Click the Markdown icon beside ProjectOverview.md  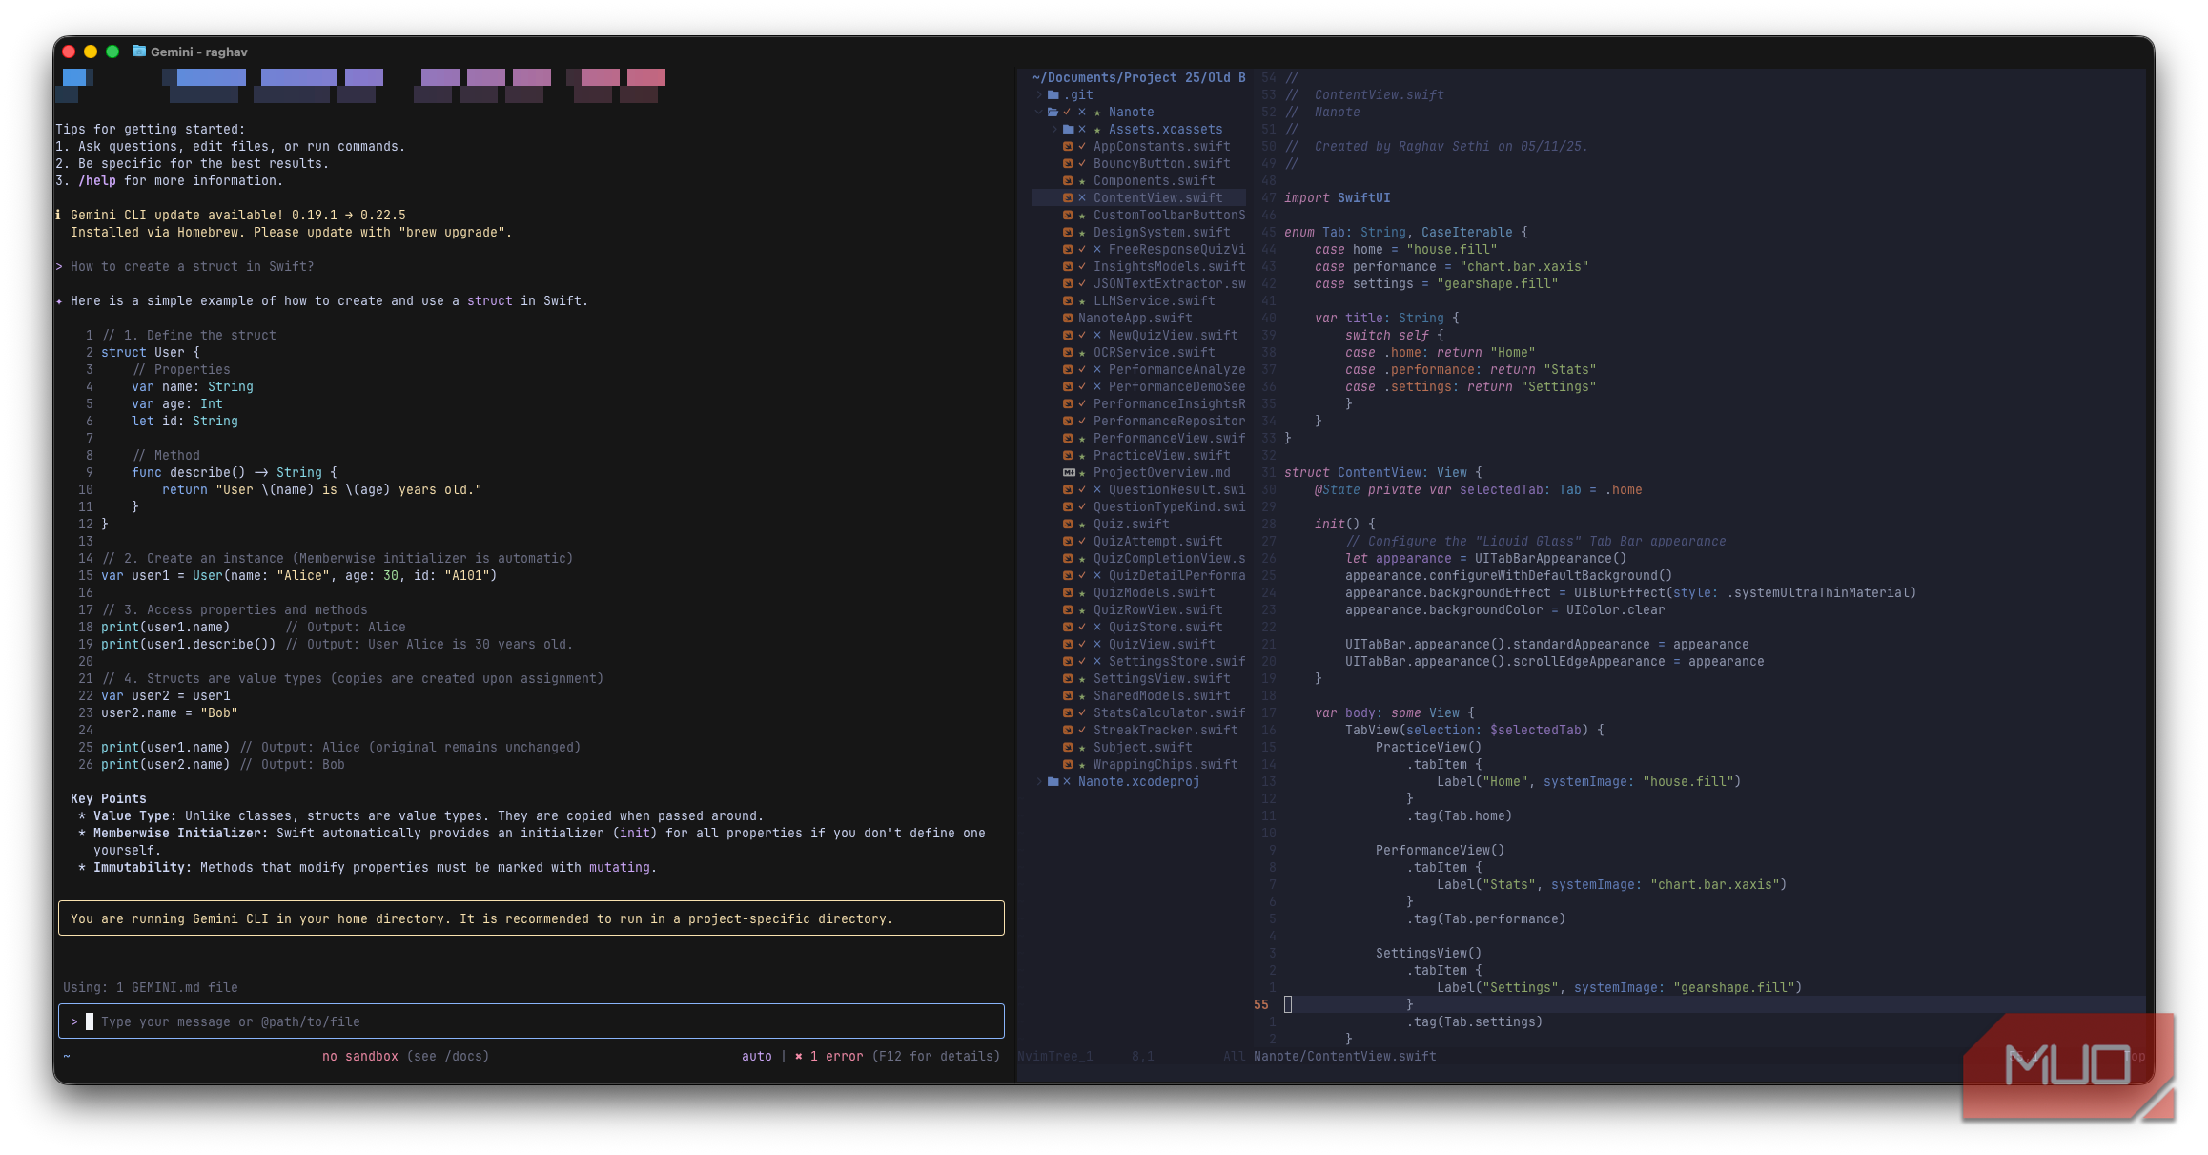[1069, 473]
